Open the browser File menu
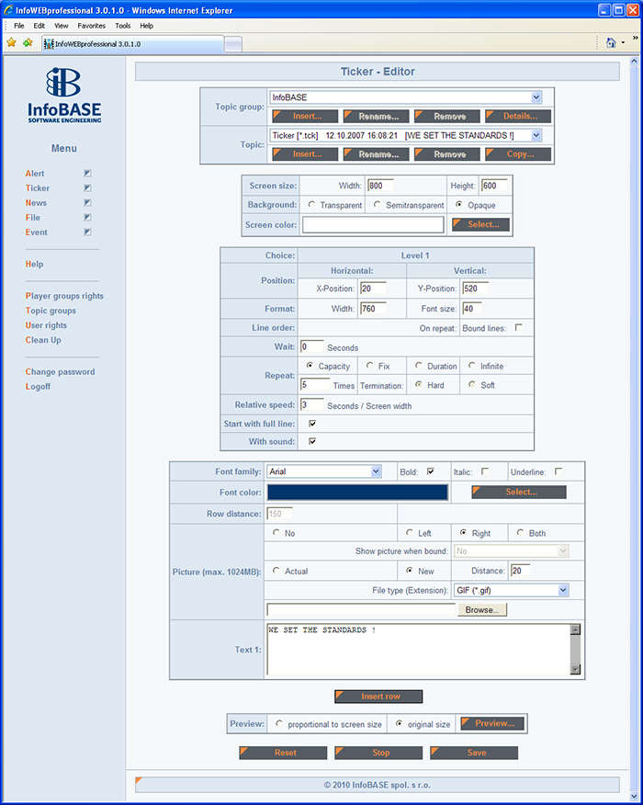Viewport: 643px width, 805px height. pyautogui.click(x=19, y=26)
